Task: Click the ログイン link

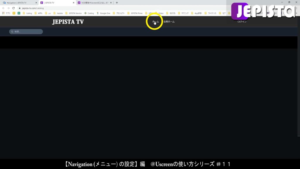Action: pyautogui.click(x=242, y=21)
